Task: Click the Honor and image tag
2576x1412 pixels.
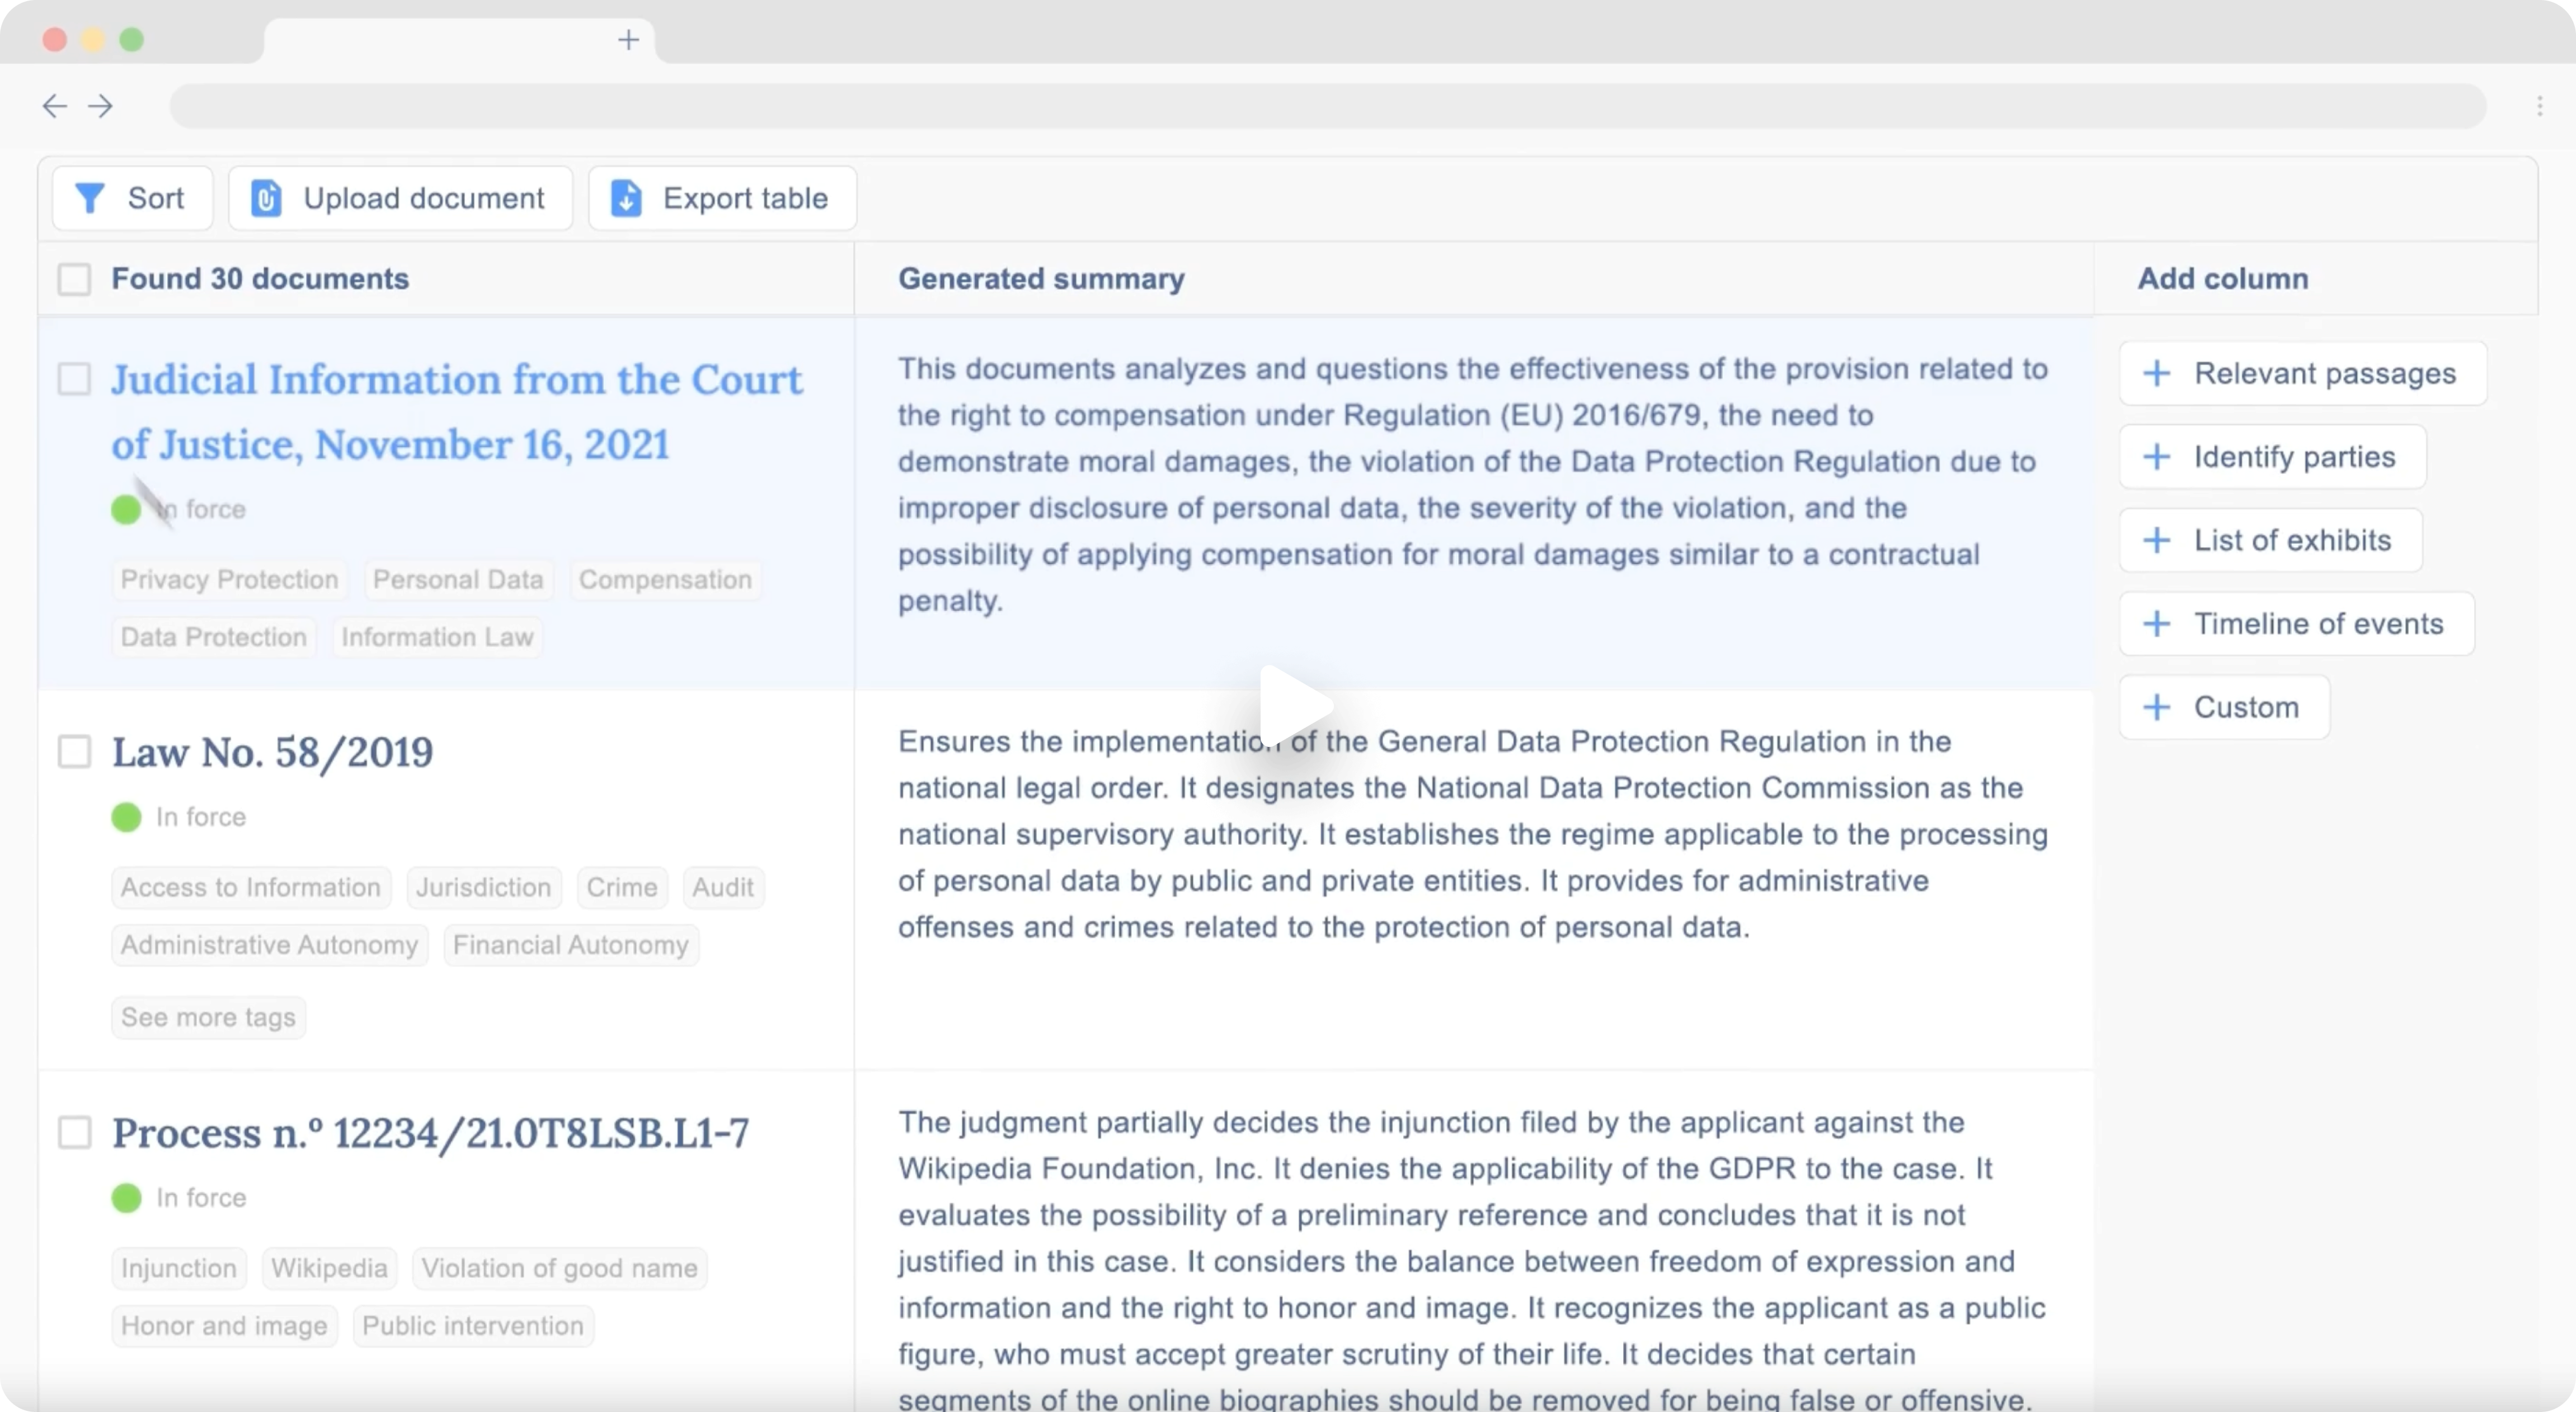Action: coord(224,1326)
